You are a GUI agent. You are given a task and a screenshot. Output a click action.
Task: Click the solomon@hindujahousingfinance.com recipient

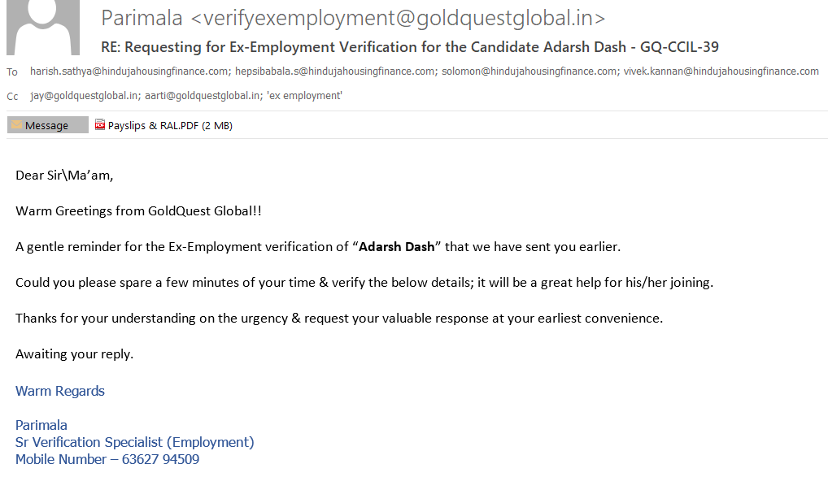tap(529, 72)
